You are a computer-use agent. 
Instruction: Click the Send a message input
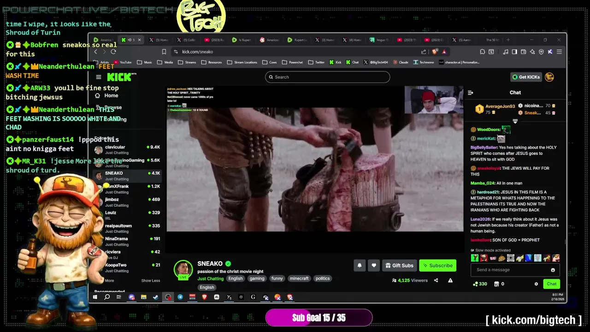pos(515,270)
